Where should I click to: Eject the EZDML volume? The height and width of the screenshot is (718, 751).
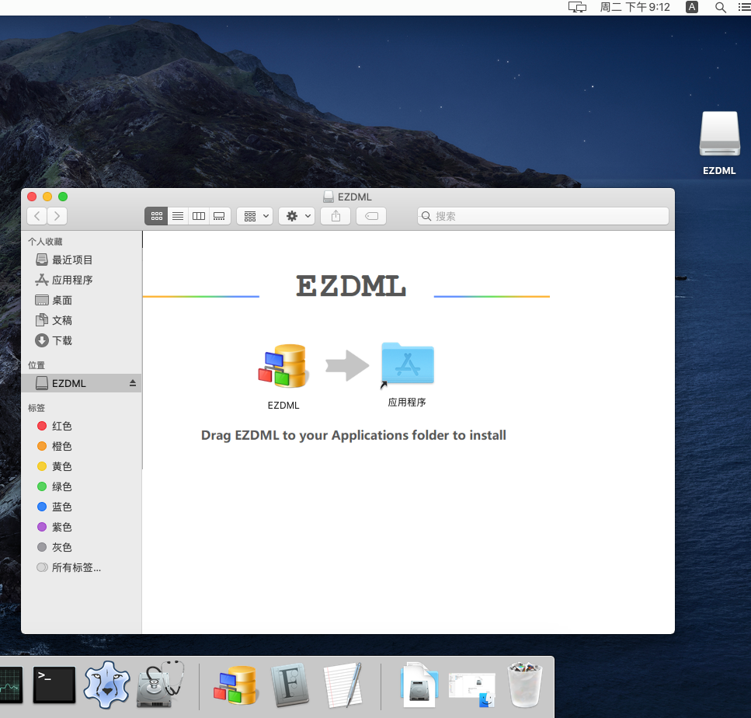coord(133,383)
